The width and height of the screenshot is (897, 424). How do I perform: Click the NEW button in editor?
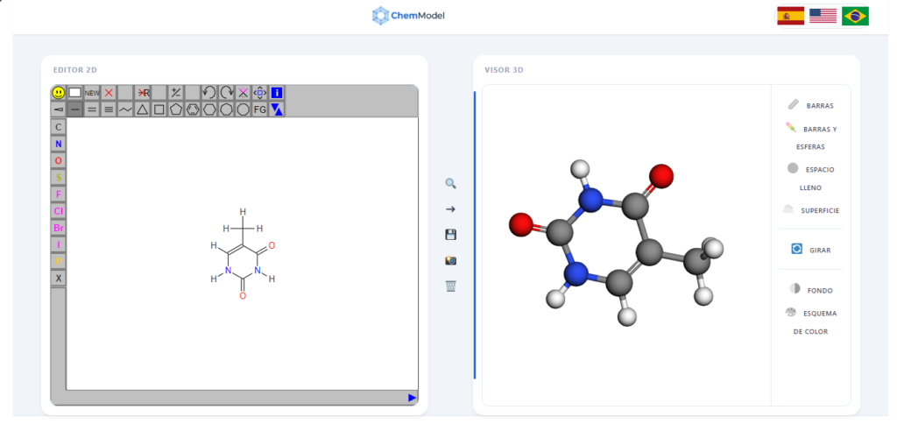[92, 92]
